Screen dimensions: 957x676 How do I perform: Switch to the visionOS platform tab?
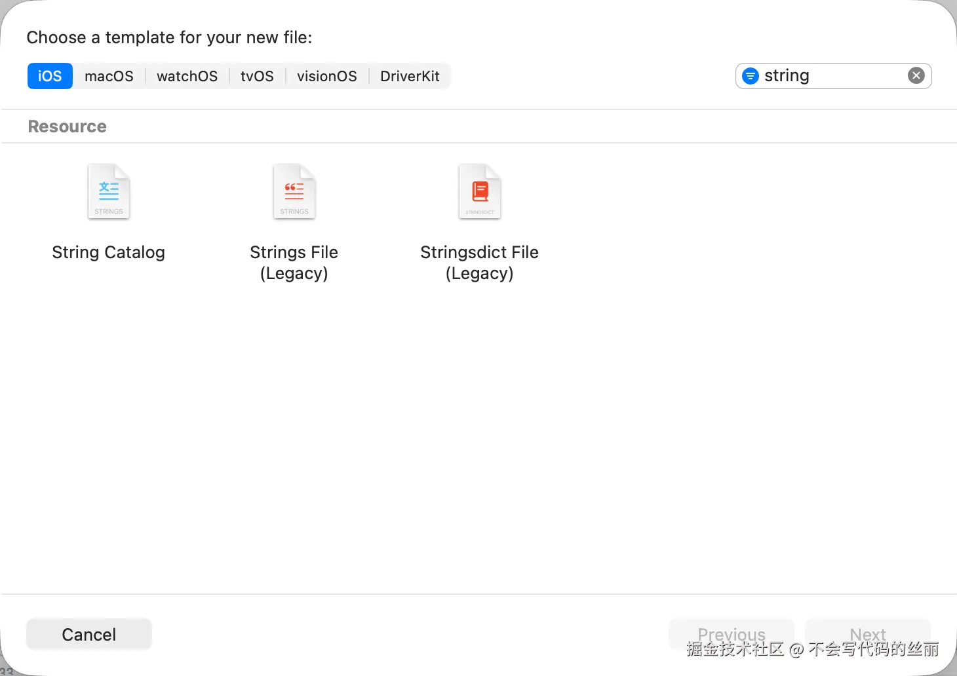pyautogui.click(x=327, y=76)
